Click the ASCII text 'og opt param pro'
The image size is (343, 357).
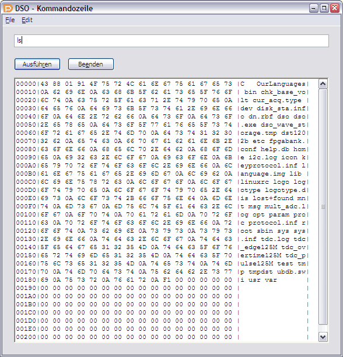point(273,215)
